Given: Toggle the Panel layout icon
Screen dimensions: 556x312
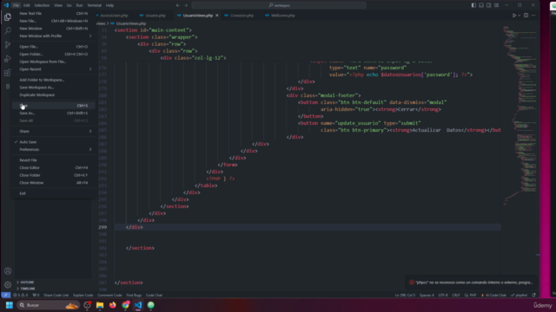Looking at the screenshot, I should 481,5.
